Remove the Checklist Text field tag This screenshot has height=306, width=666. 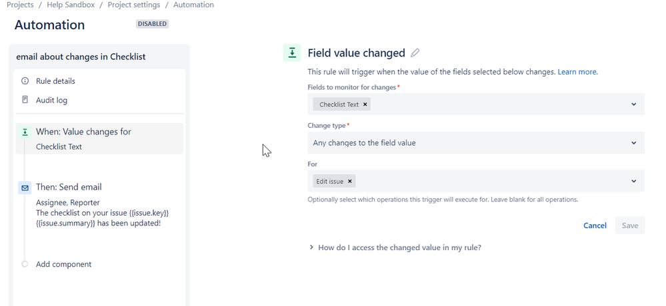pos(365,104)
